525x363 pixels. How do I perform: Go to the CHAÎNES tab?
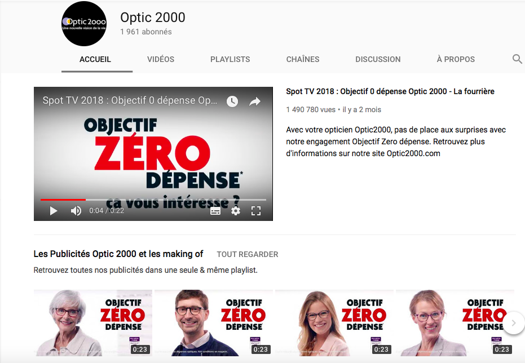pyautogui.click(x=303, y=59)
